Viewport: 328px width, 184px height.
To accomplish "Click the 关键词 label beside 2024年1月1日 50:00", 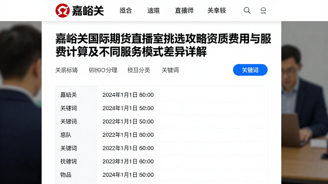I will pos(69,108).
